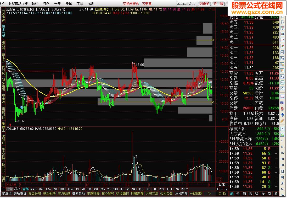Switch to 价 tab in quote panel
The image size is (287, 198).
(x=238, y=194)
